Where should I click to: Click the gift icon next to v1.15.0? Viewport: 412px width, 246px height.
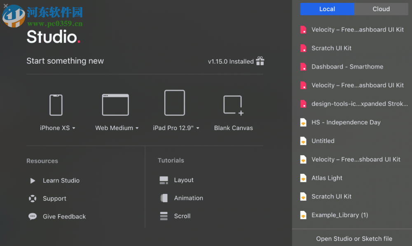point(260,61)
